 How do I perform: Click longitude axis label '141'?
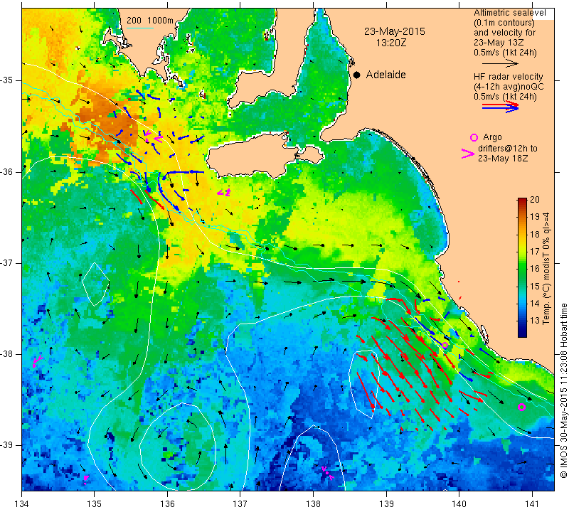(x=532, y=504)
